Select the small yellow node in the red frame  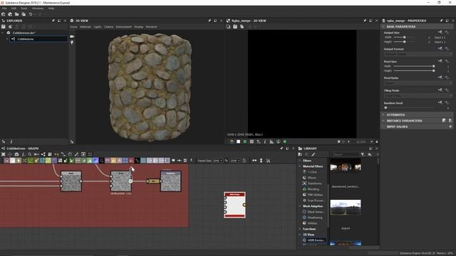pos(153,181)
